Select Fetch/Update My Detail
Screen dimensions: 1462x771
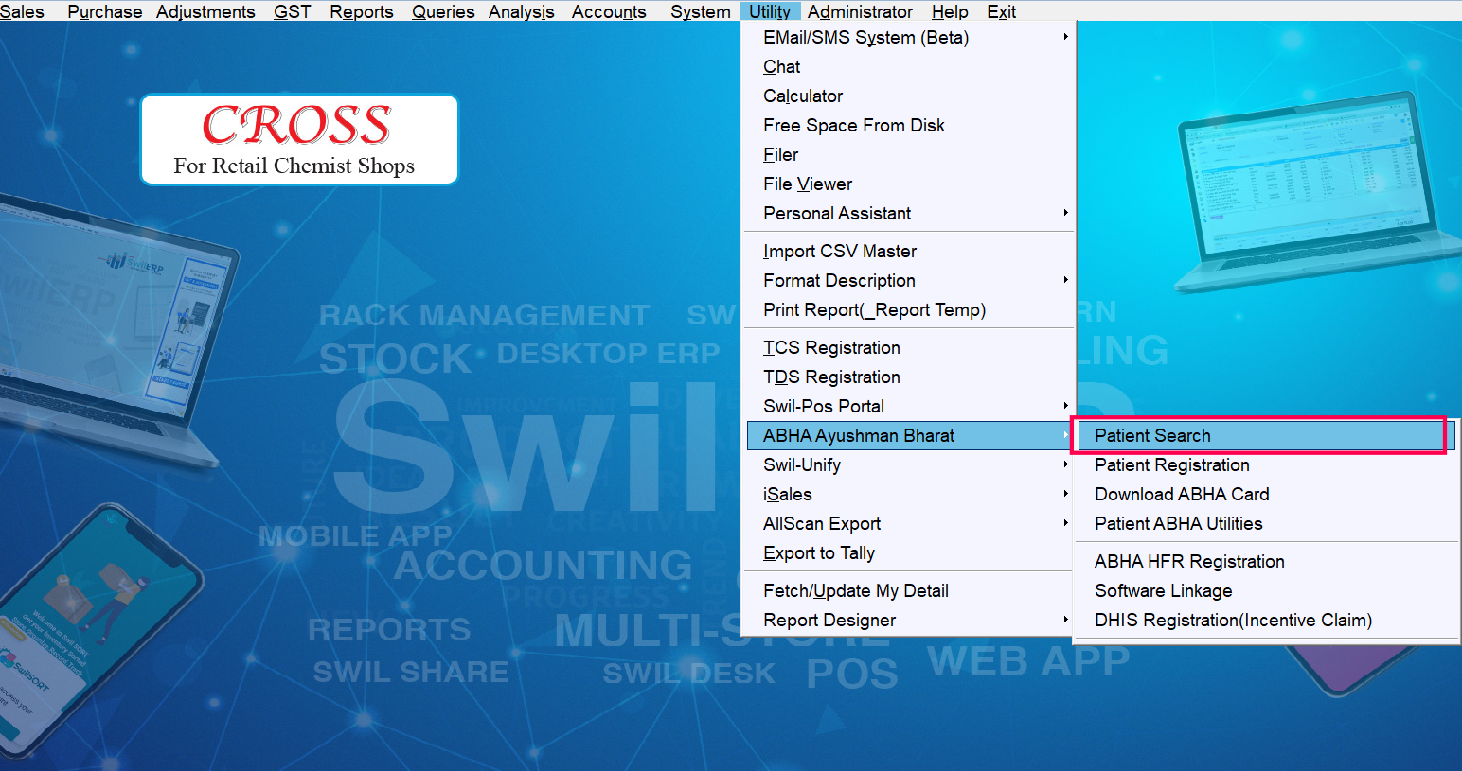pos(909,590)
